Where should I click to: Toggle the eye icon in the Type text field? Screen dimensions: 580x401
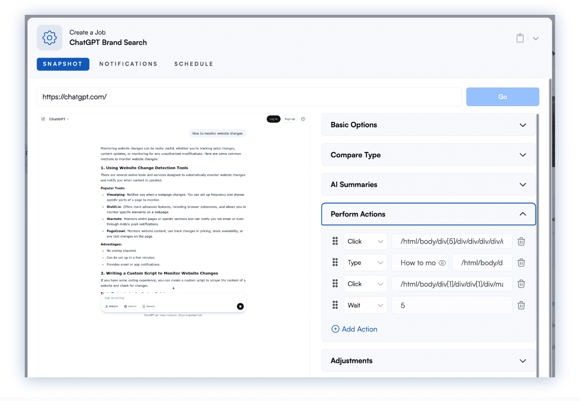point(442,263)
